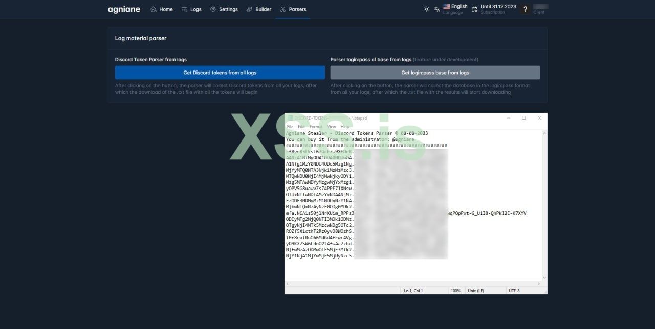The width and height of the screenshot is (655, 329).
Task: Click the 100% zoom status entry
Action: click(455, 291)
